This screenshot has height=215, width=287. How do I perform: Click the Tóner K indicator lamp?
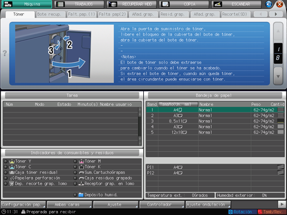[75, 167]
